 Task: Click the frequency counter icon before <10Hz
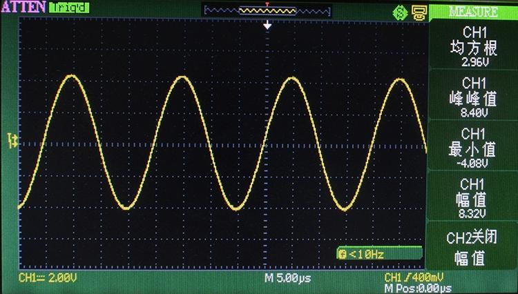tap(343, 254)
